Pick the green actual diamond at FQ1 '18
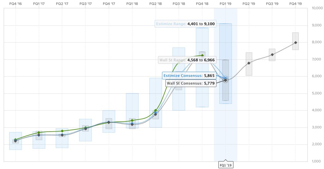Screen dimensions: 324x169 point(132,120)
